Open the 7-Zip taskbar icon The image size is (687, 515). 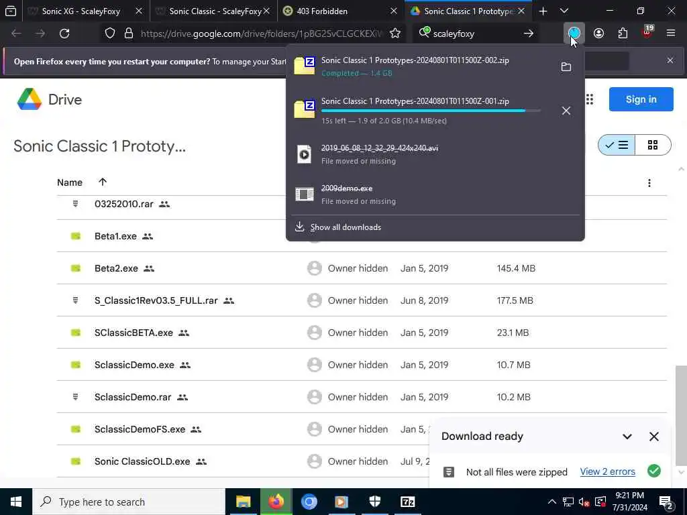click(407, 502)
